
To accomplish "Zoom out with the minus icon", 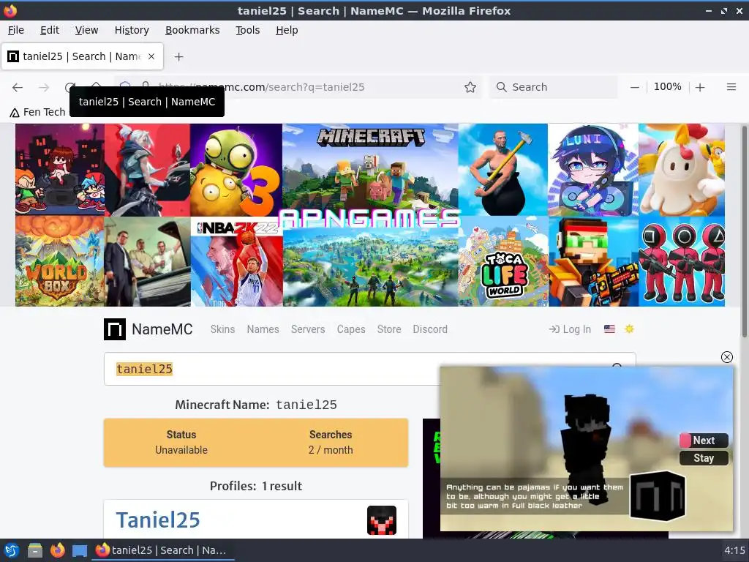I will pyautogui.click(x=634, y=87).
